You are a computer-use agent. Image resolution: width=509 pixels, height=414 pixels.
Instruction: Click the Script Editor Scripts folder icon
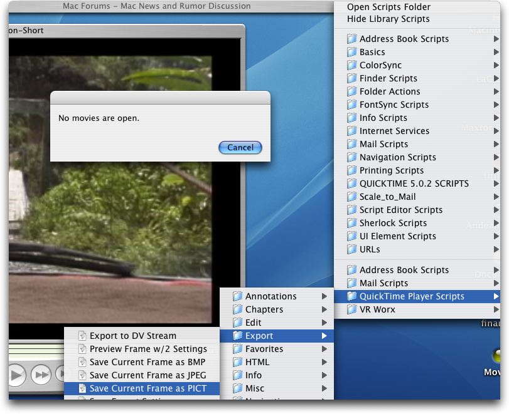351,210
